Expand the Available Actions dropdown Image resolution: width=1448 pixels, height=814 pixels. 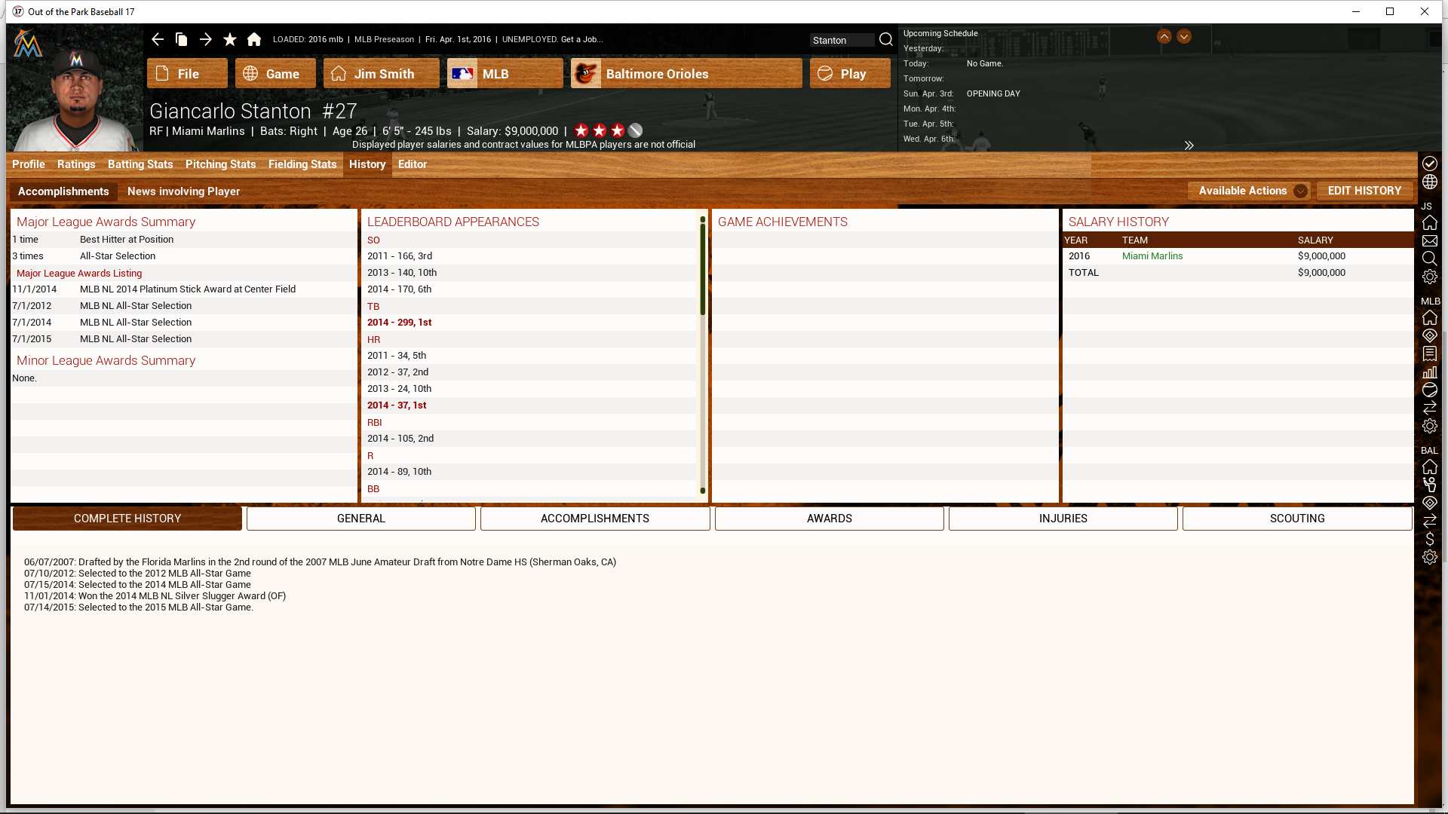tap(1249, 191)
